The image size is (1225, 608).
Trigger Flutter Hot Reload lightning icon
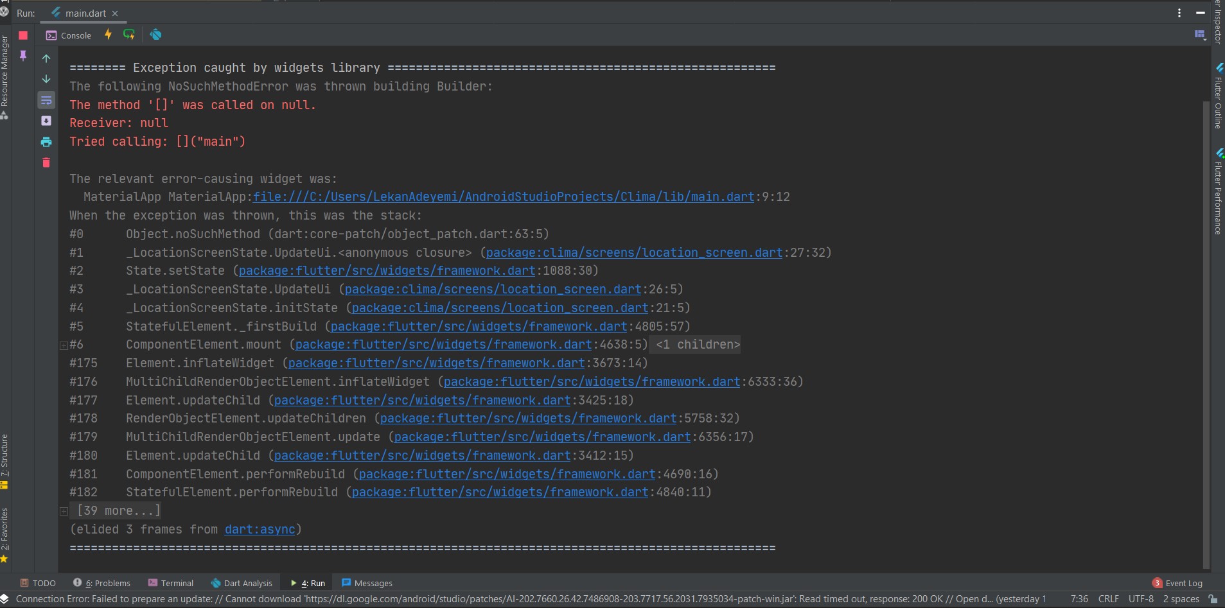coord(108,35)
